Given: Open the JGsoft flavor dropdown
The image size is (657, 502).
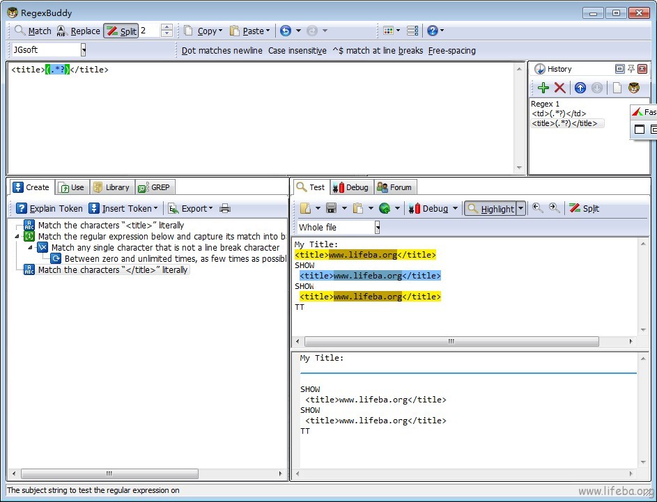Looking at the screenshot, I should pyautogui.click(x=84, y=50).
